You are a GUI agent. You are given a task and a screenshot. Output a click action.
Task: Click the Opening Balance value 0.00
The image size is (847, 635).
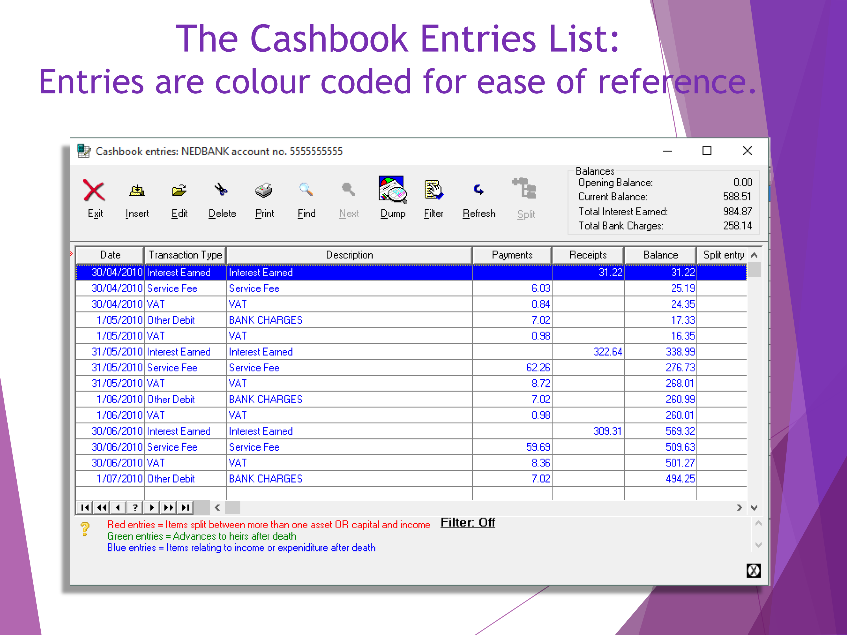click(x=743, y=183)
